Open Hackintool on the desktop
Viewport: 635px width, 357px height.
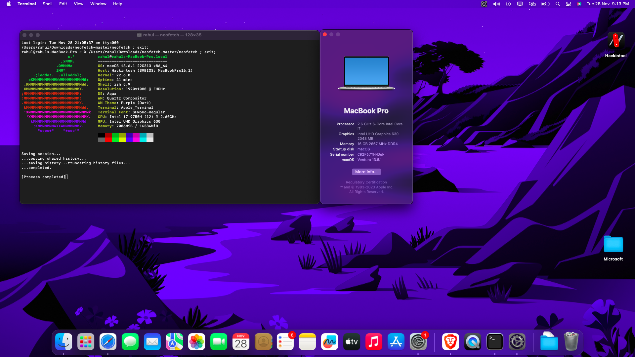coord(616,41)
